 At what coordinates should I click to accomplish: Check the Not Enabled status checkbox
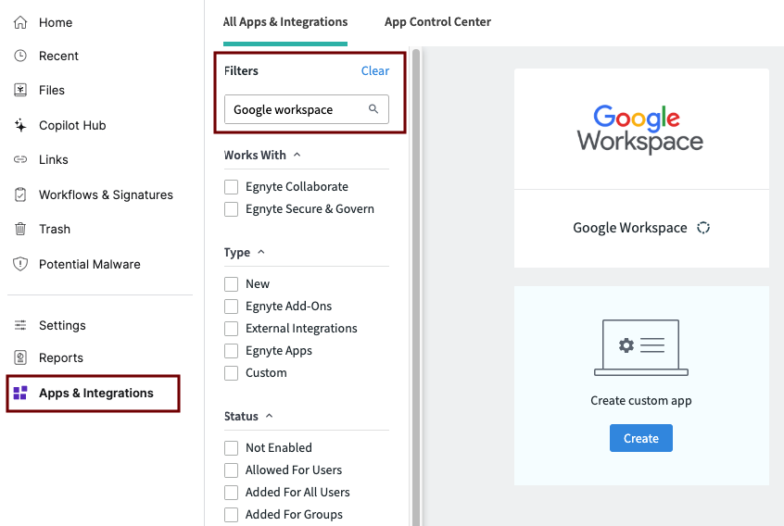231,448
